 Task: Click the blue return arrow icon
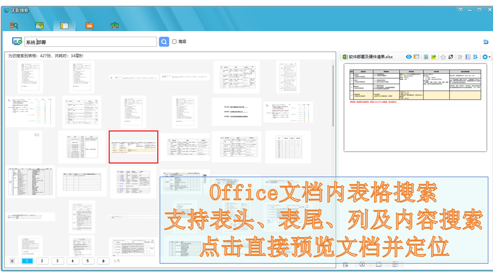(485, 42)
